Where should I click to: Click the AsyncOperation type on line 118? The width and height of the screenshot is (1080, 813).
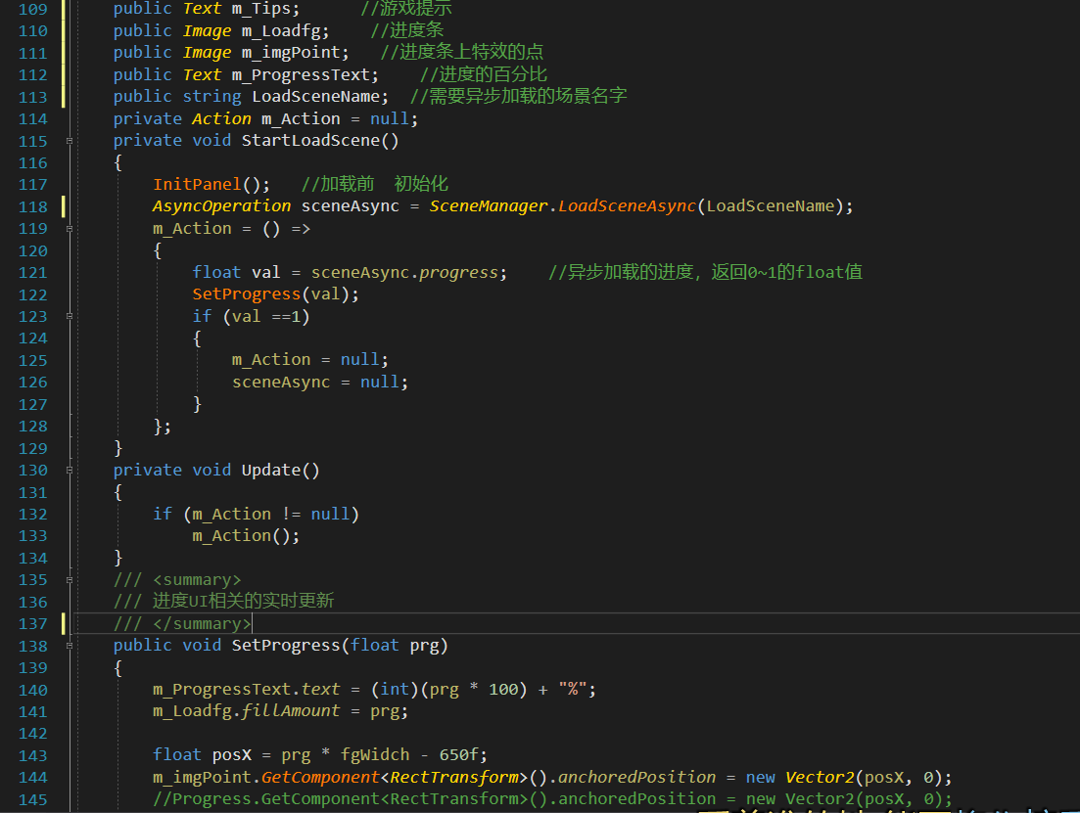coord(222,205)
